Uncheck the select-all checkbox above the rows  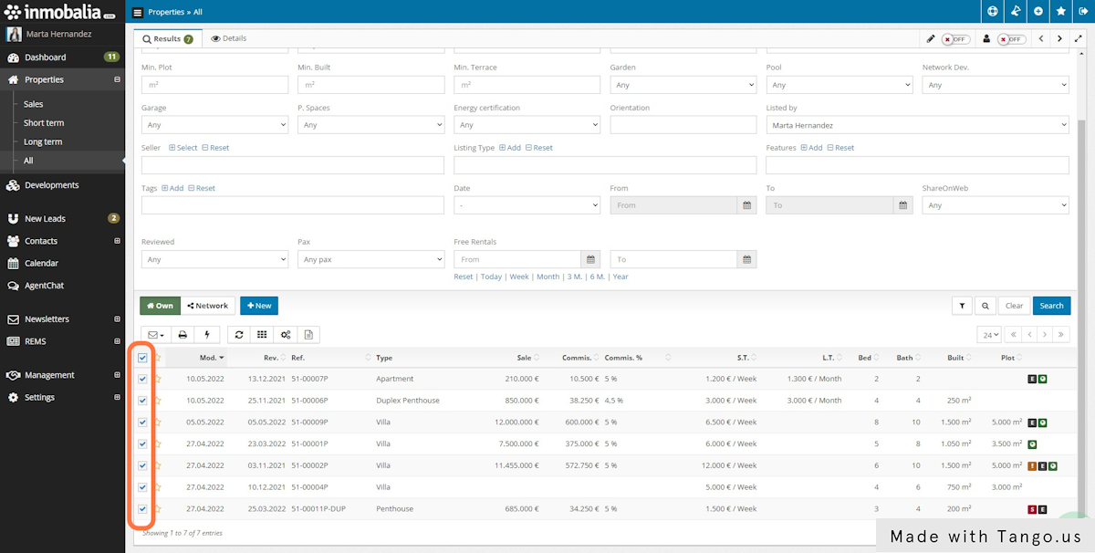click(x=142, y=358)
